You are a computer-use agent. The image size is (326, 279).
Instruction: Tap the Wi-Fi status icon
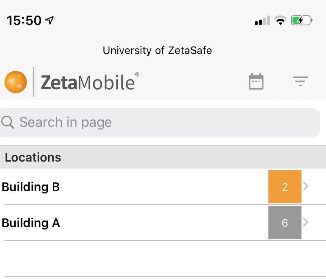[280, 20]
